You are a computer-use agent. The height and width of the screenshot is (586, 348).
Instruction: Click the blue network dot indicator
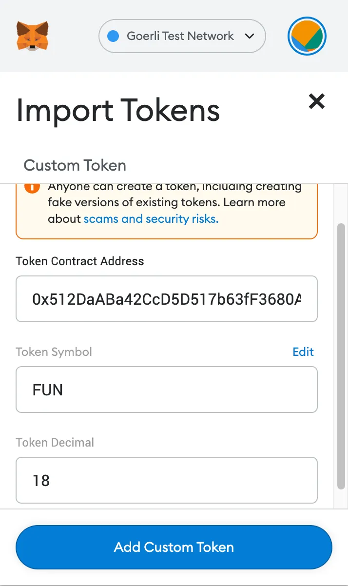pyautogui.click(x=113, y=36)
